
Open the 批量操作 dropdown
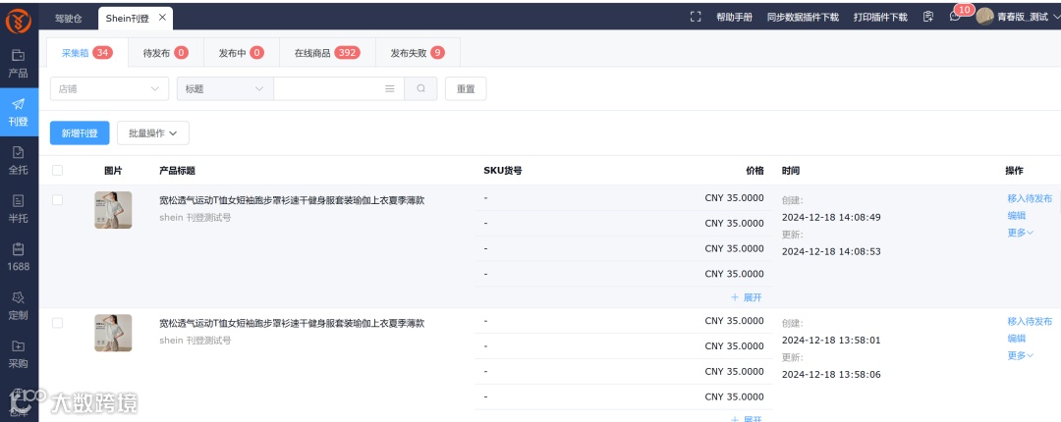pyautogui.click(x=153, y=133)
